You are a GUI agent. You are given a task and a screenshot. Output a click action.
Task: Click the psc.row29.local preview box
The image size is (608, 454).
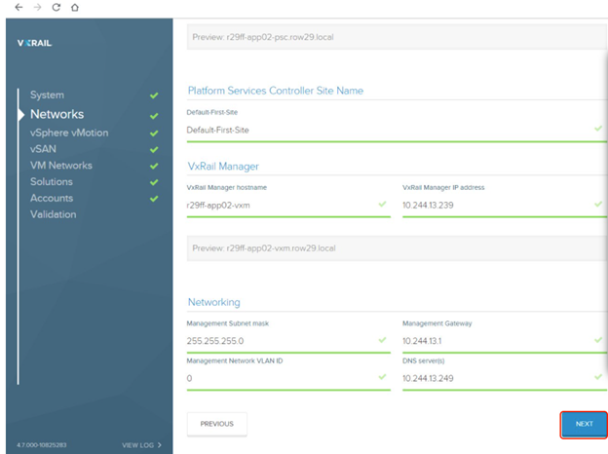[397, 37]
